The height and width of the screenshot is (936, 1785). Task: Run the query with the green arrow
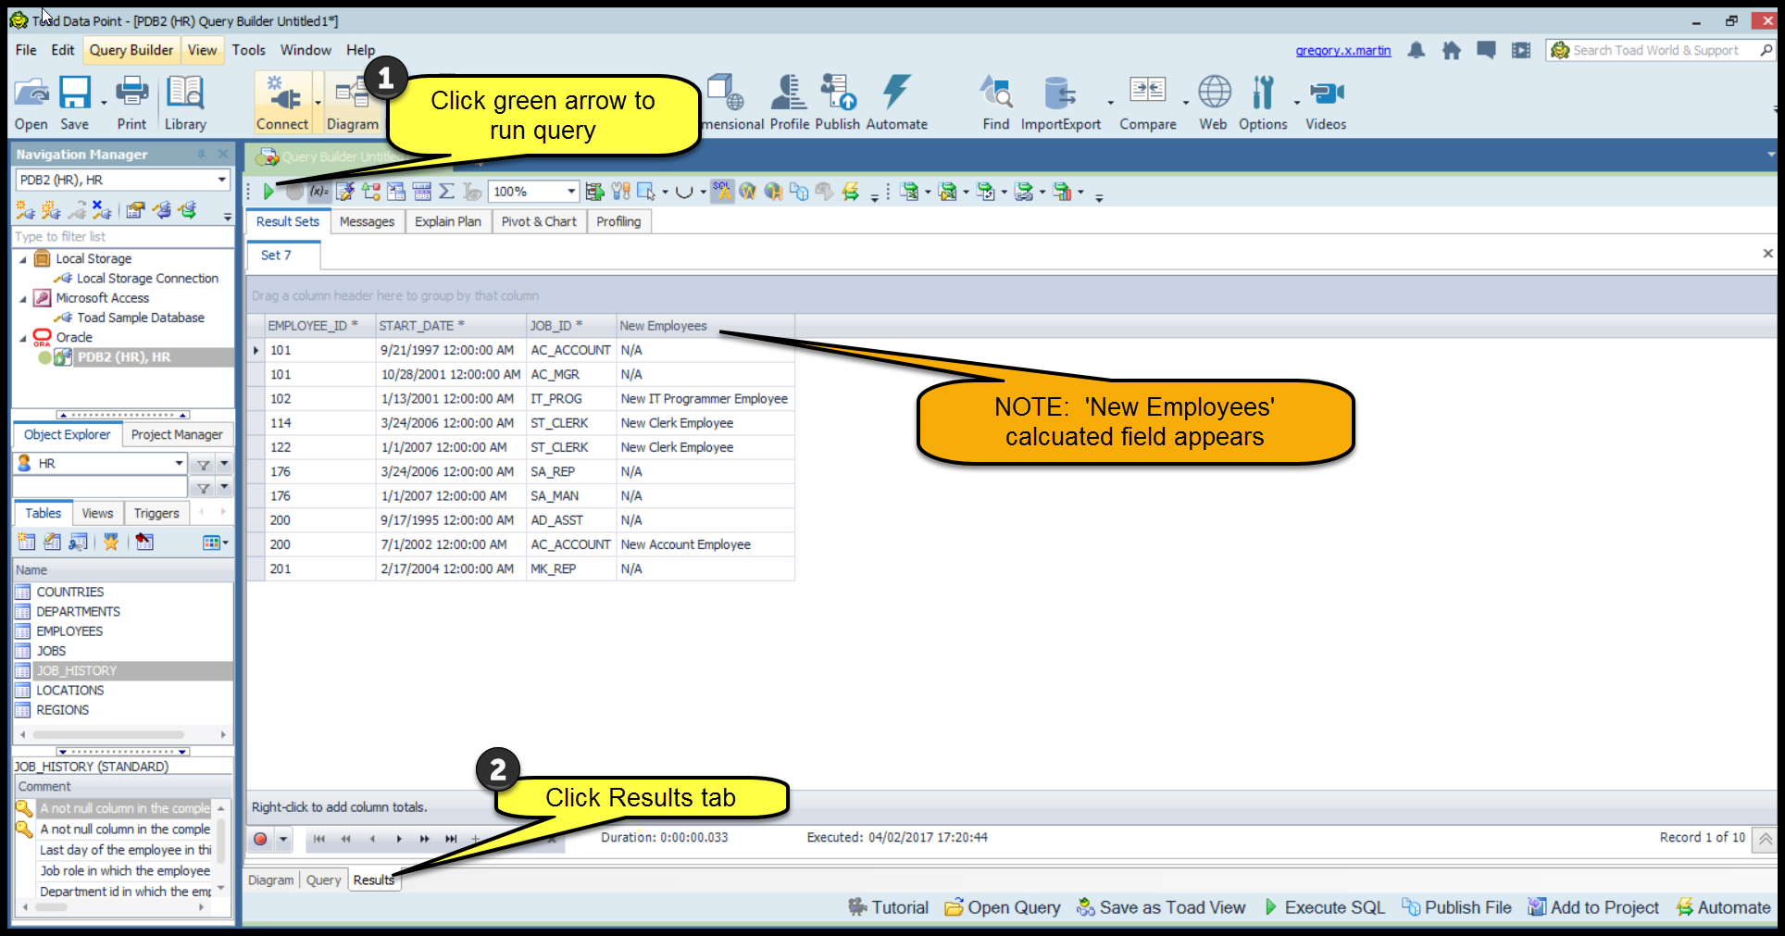268,192
